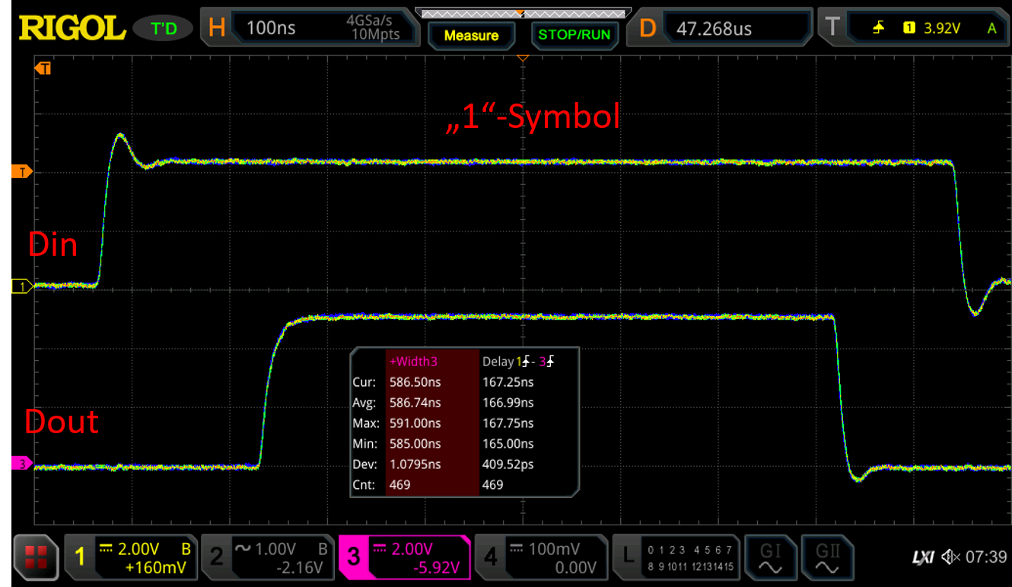Select the channel 1 ground marker on left
The width and height of the screenshot is (1012, 587).
[x=21, y=286]
